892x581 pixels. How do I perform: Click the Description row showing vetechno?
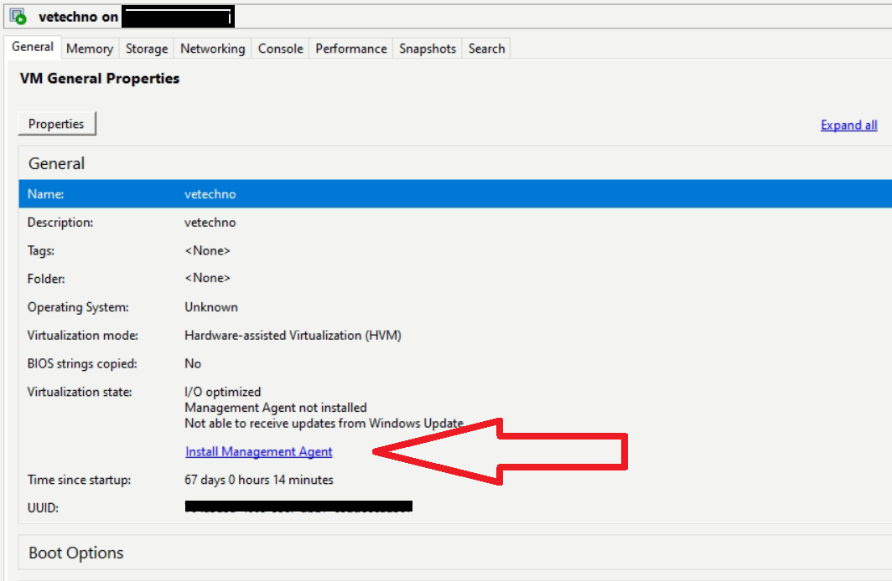252,222
